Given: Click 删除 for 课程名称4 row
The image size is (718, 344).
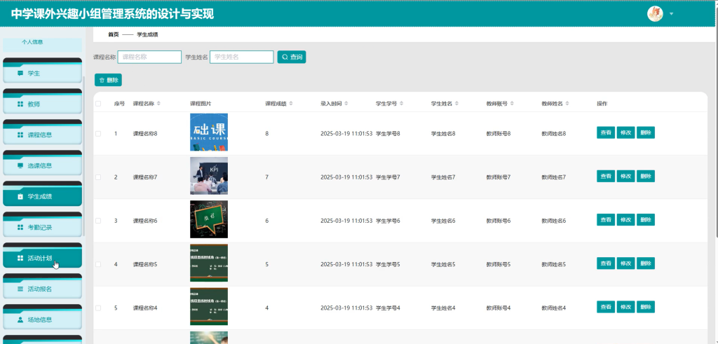Looking at the screenshot, I should (x=646, y=307).
